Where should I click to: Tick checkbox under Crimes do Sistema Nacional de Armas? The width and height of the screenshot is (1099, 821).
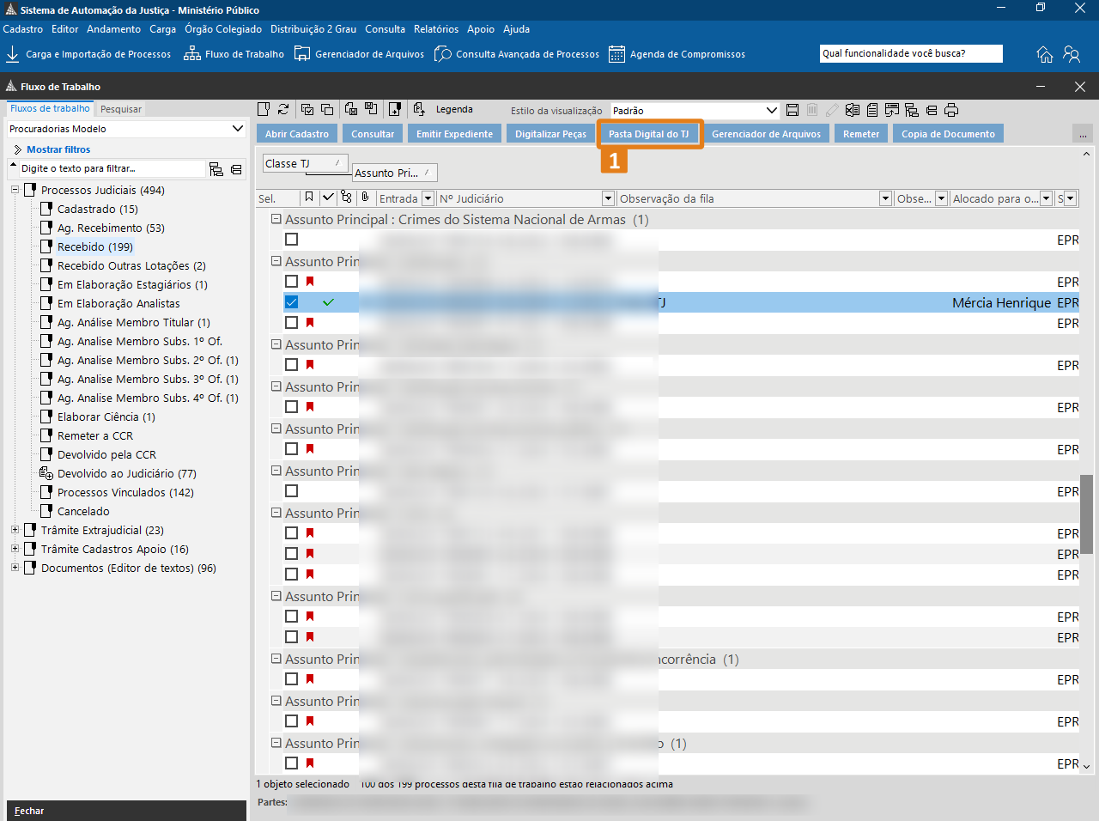coord(292,240)
